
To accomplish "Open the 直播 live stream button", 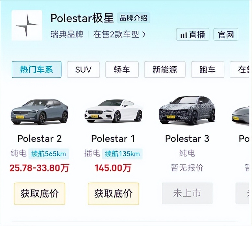I will coord(193,34).
